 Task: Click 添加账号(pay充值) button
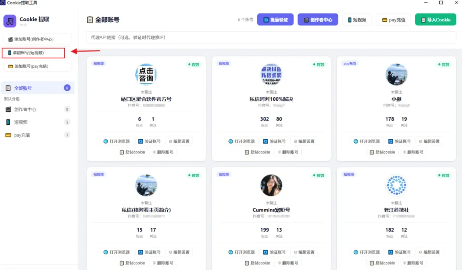tap(38, 66)
